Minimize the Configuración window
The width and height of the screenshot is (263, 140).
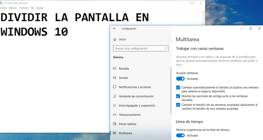click(242, 29)
